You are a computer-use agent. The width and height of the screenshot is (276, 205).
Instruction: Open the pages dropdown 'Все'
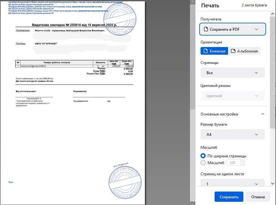point(233,73)
